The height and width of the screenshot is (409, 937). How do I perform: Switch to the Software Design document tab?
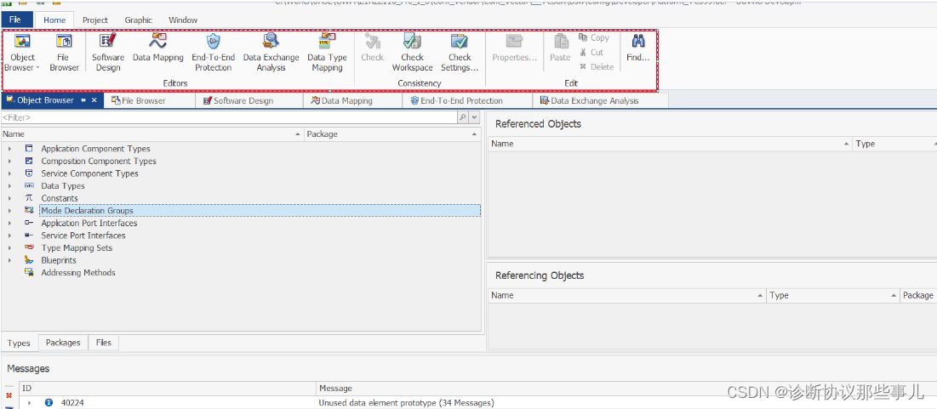click(x=249, y=100)
